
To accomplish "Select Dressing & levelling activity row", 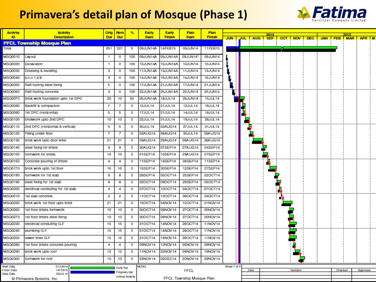I will tap(112, 71).
